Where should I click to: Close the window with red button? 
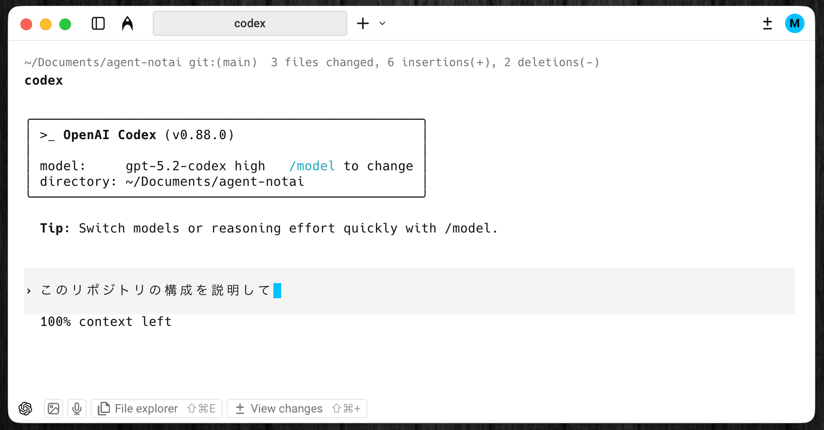26,24
